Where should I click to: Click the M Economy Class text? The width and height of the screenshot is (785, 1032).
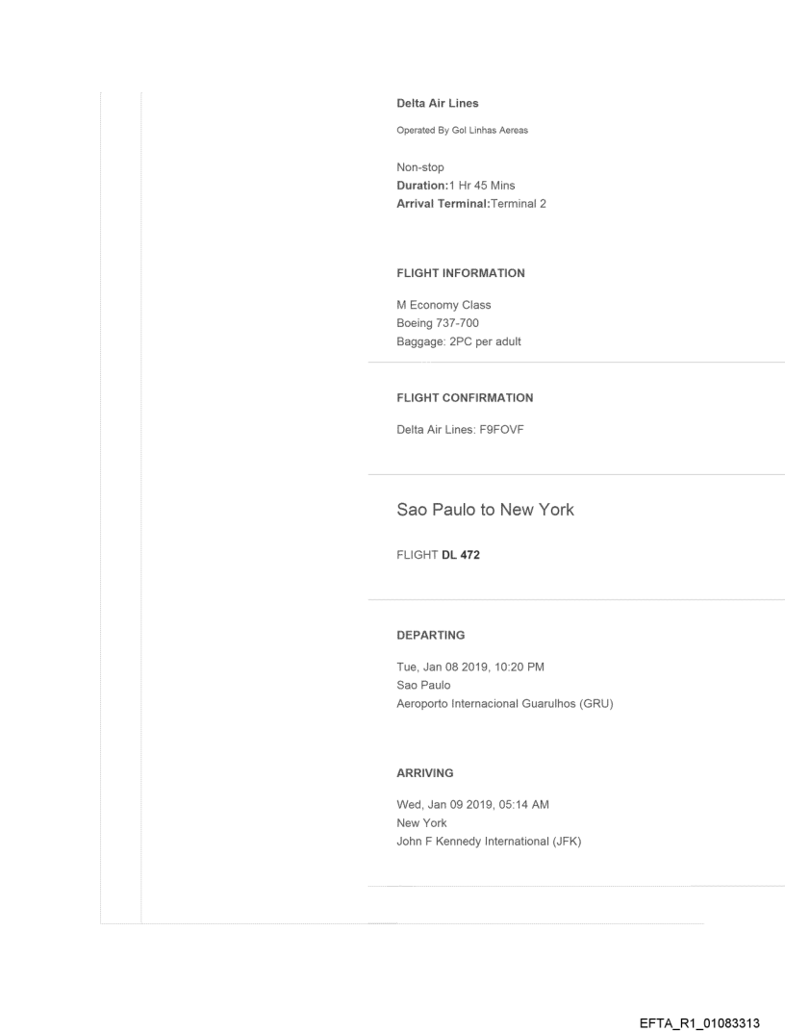click(x=443, y=305)
